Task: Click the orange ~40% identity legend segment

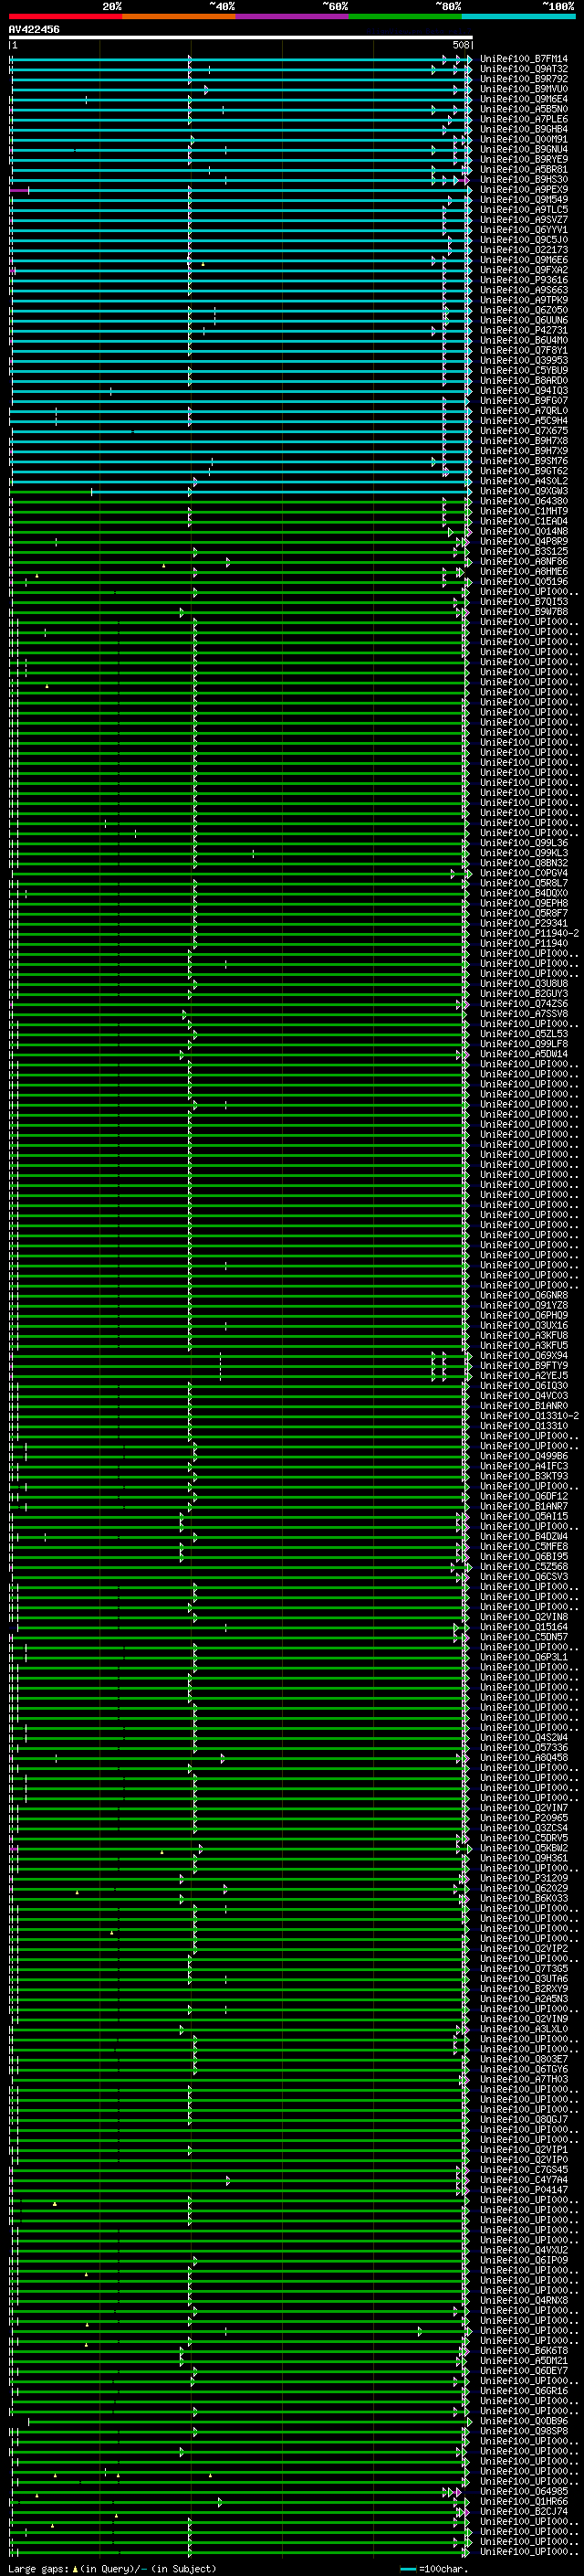Action: [x=179, y=16]
